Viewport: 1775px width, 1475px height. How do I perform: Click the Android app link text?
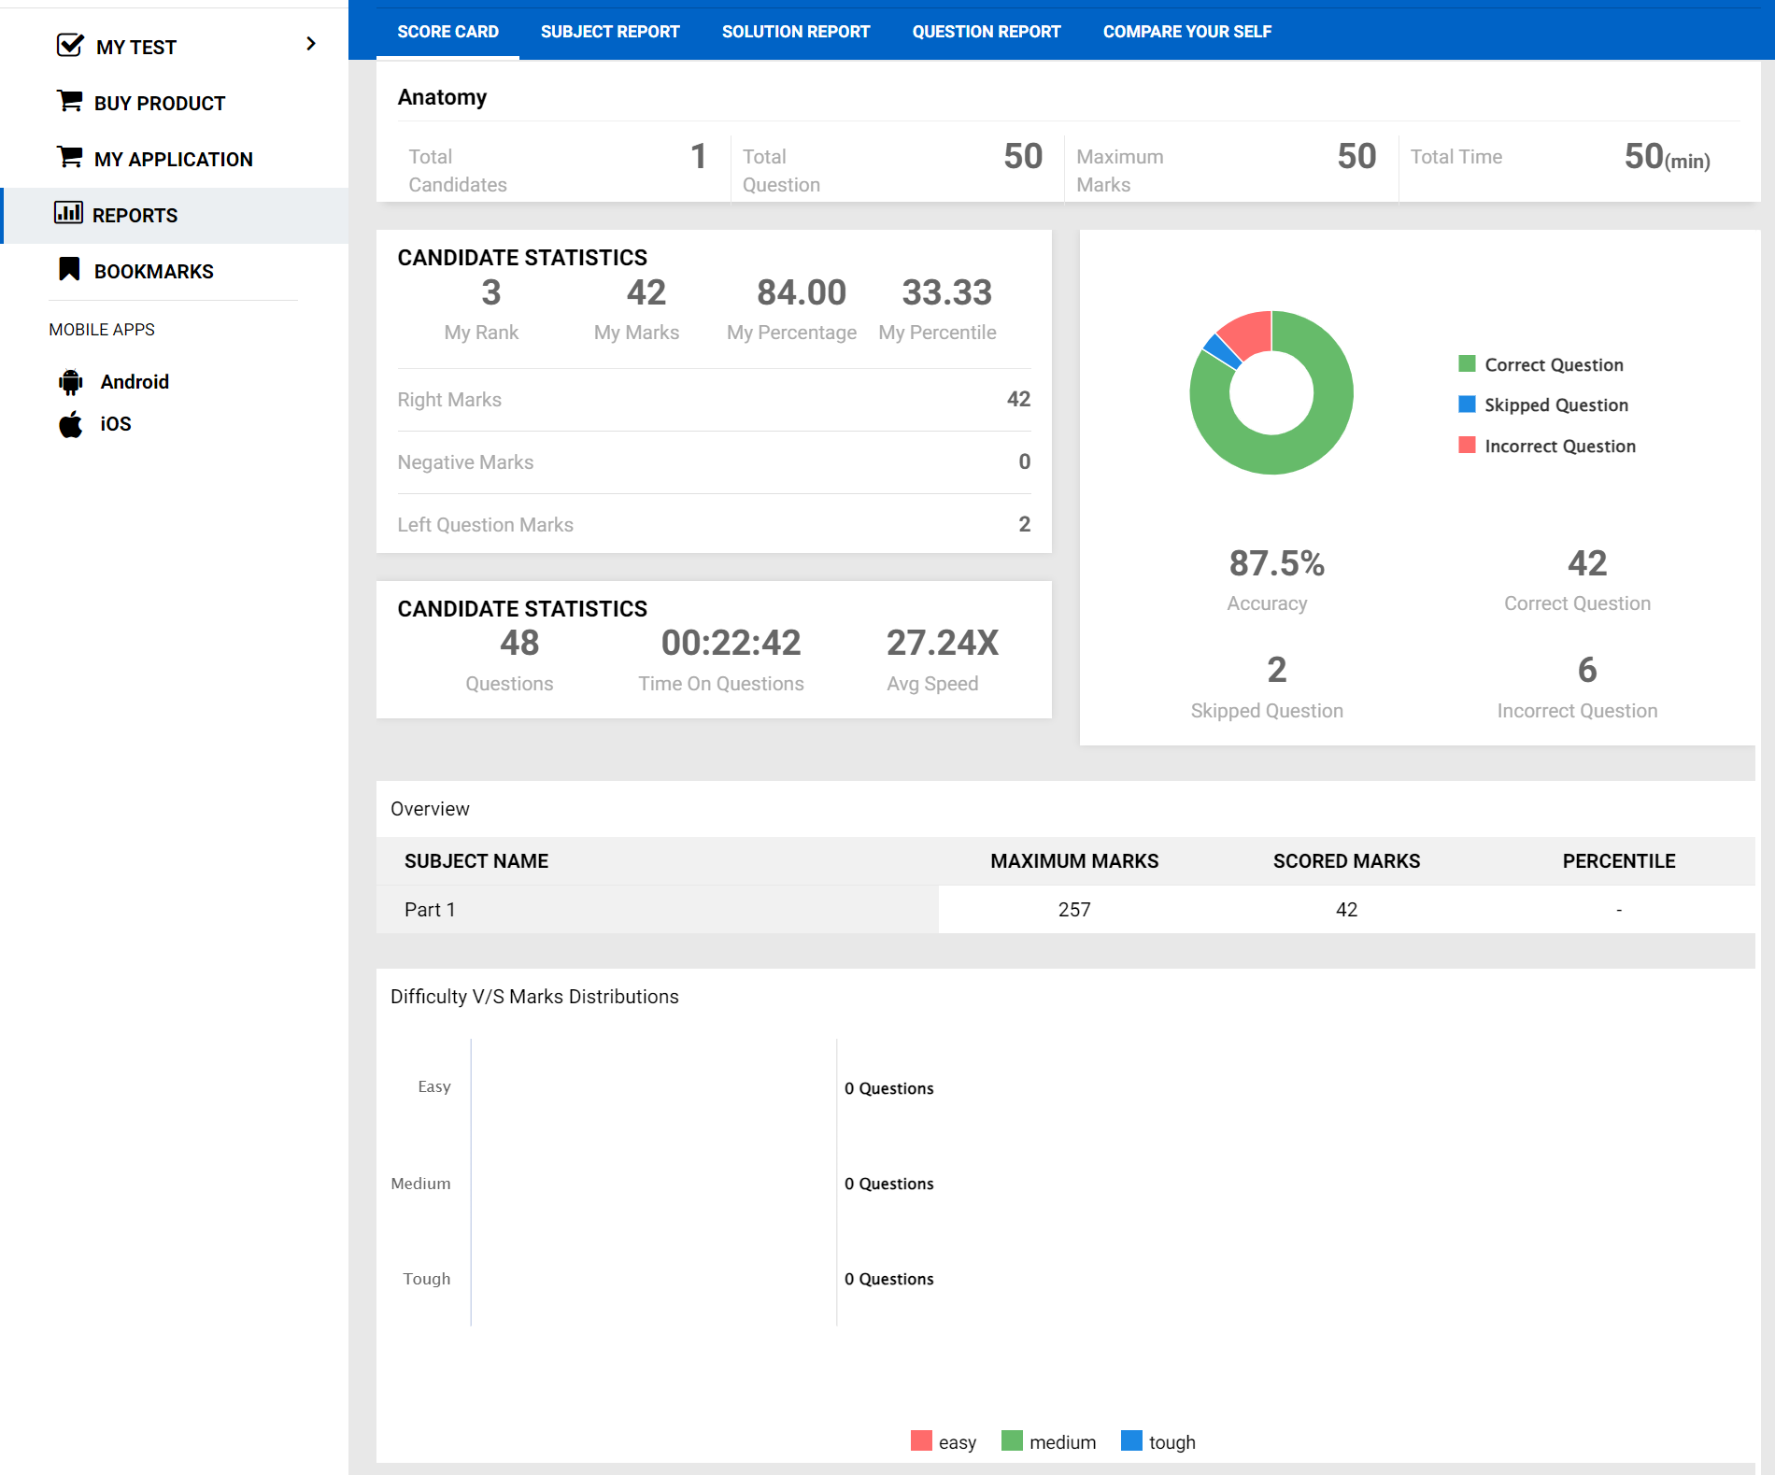[135, 382]
